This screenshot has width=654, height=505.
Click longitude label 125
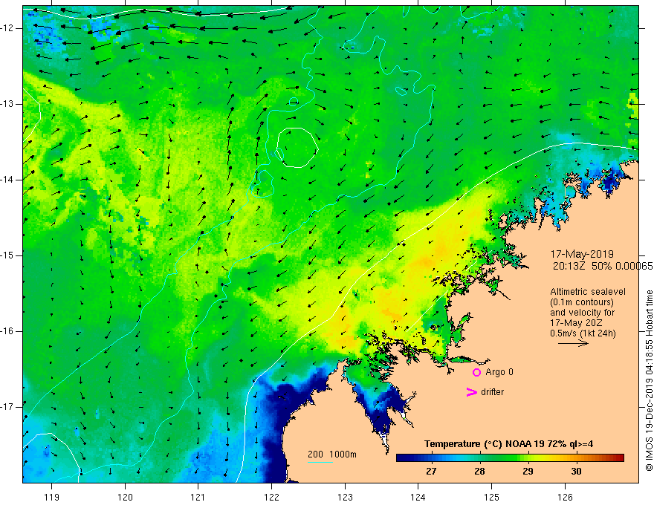[492, 497]
